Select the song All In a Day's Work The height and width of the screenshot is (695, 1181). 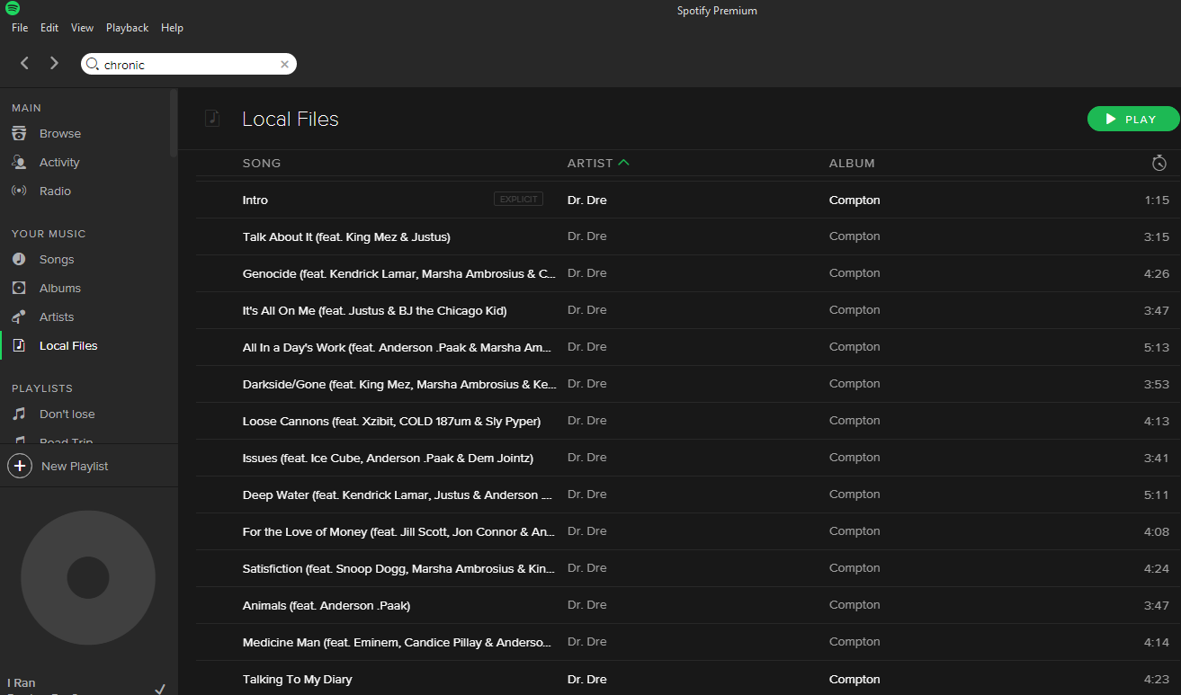[398, 348]
